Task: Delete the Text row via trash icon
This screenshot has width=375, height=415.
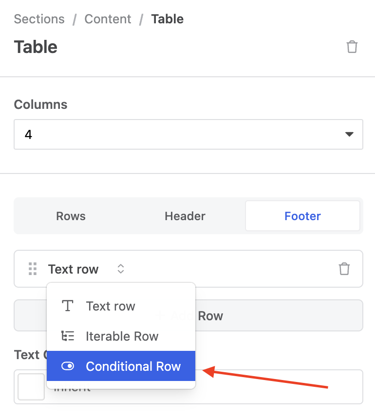Action: pos(344,269)
